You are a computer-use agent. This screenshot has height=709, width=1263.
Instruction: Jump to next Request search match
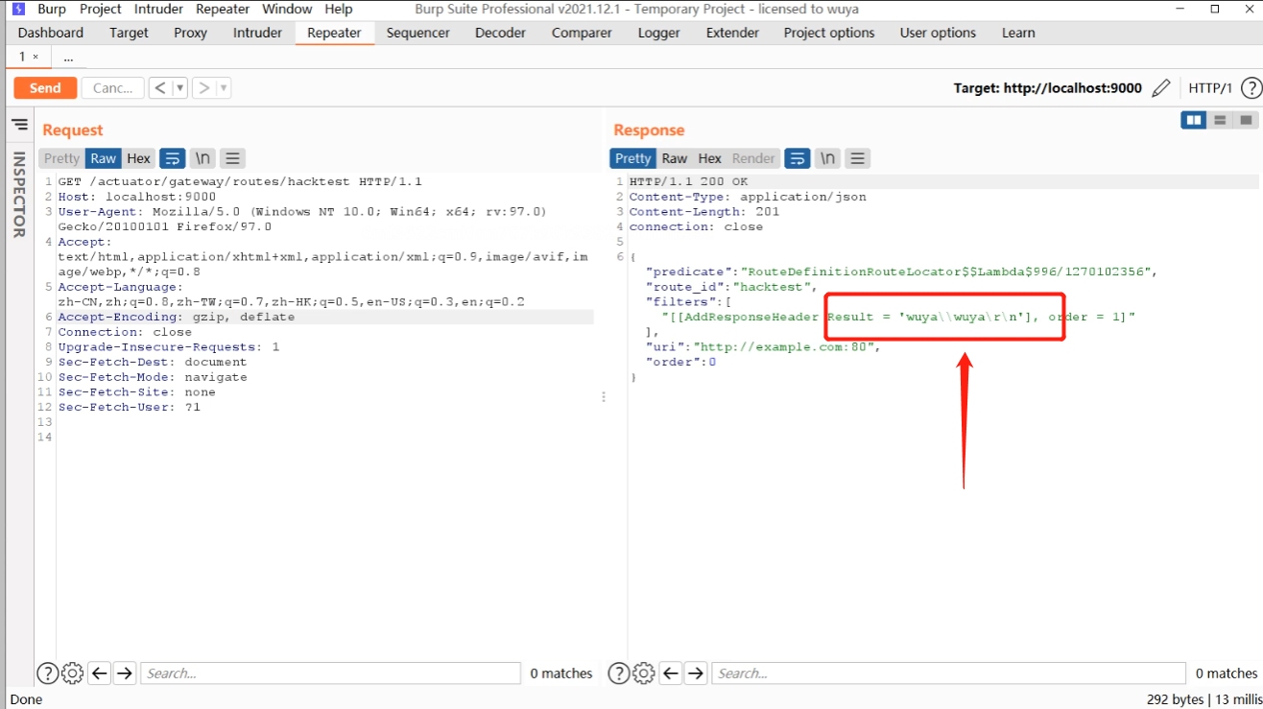[x=125, y=674]
